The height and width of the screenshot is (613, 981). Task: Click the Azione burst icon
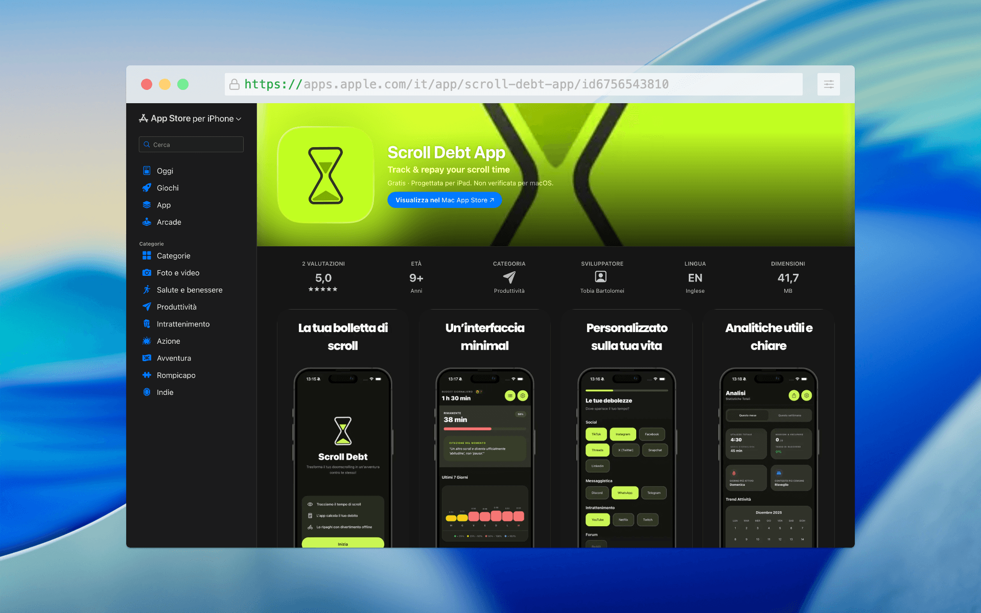tap(147, 341)
